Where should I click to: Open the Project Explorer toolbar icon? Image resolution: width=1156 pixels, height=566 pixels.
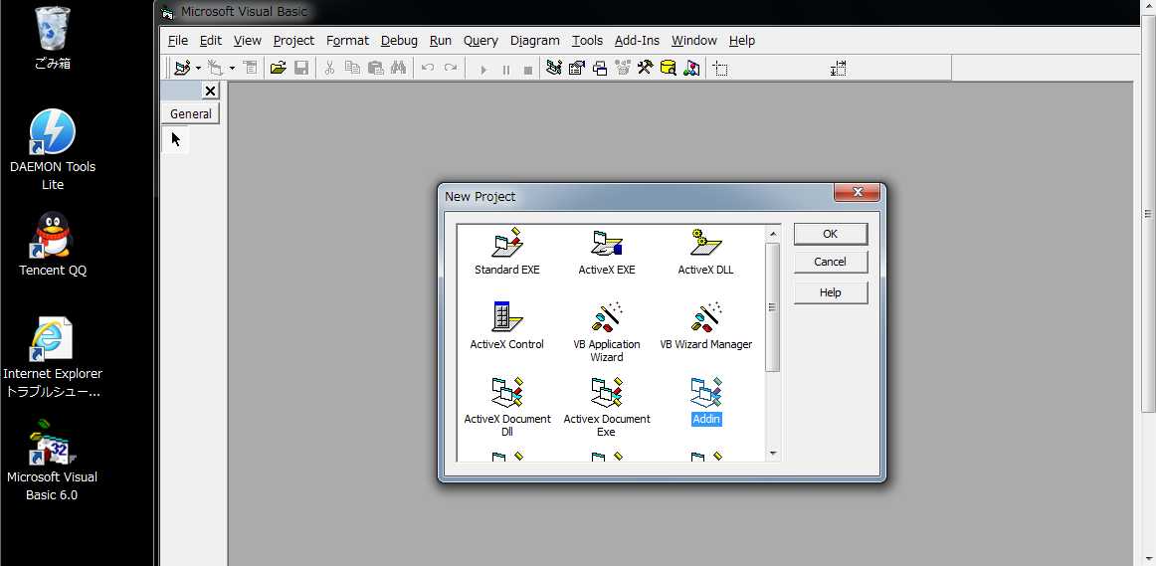(554, 69)
